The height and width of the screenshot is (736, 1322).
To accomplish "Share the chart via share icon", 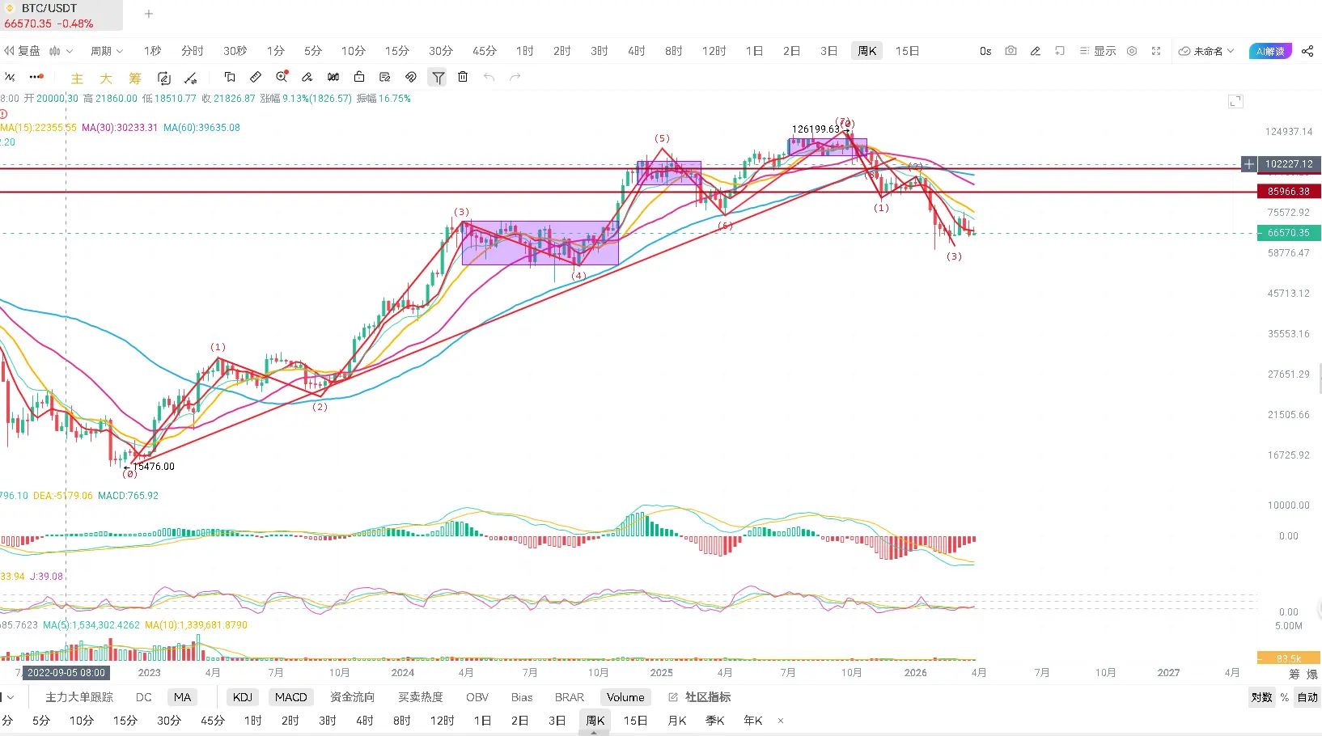I will (1307, 51).
